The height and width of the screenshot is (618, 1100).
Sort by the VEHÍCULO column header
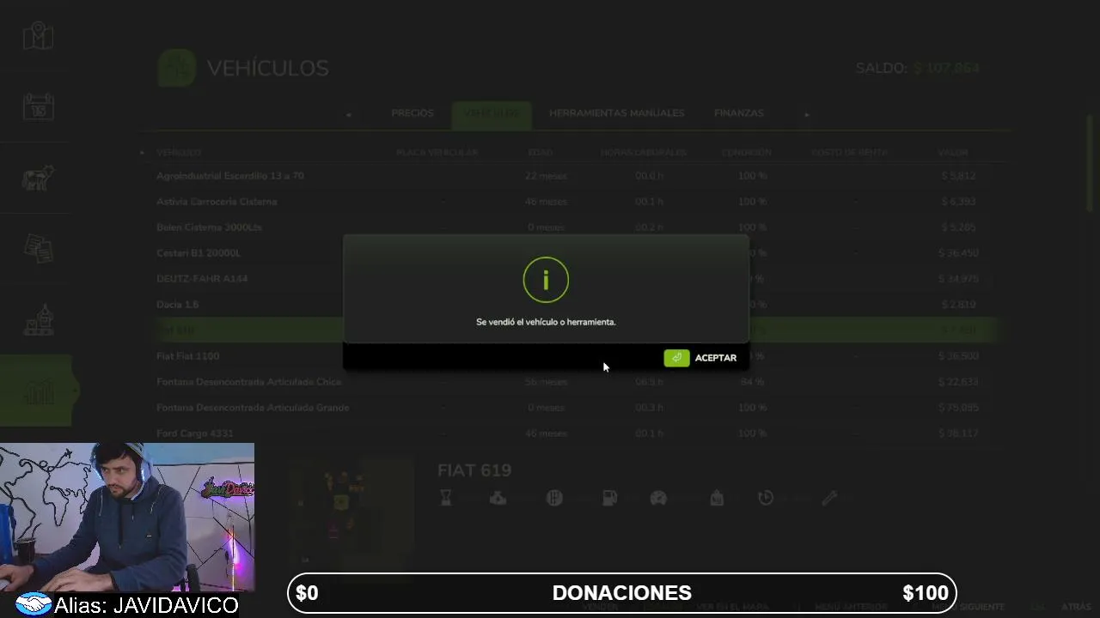pyautogui.click(x=179, y=153)
